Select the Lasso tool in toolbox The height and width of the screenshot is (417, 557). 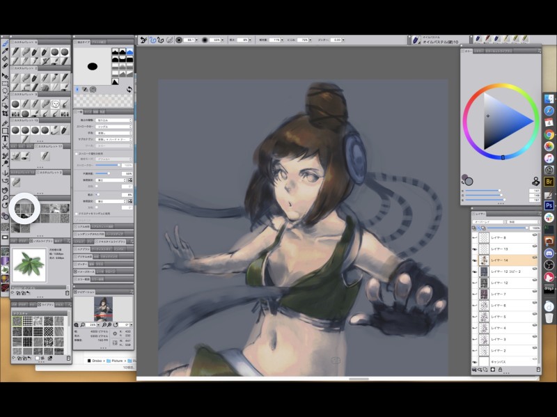[x=5, y=91]
